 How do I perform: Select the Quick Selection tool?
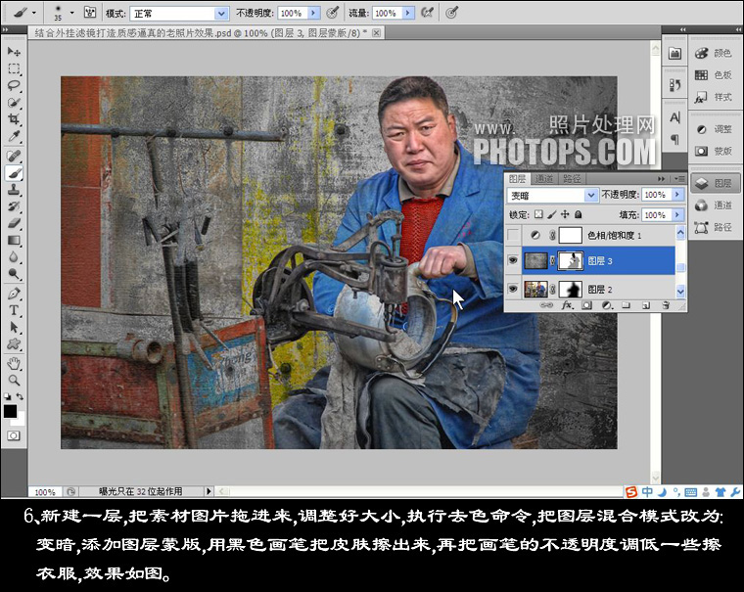14,103
